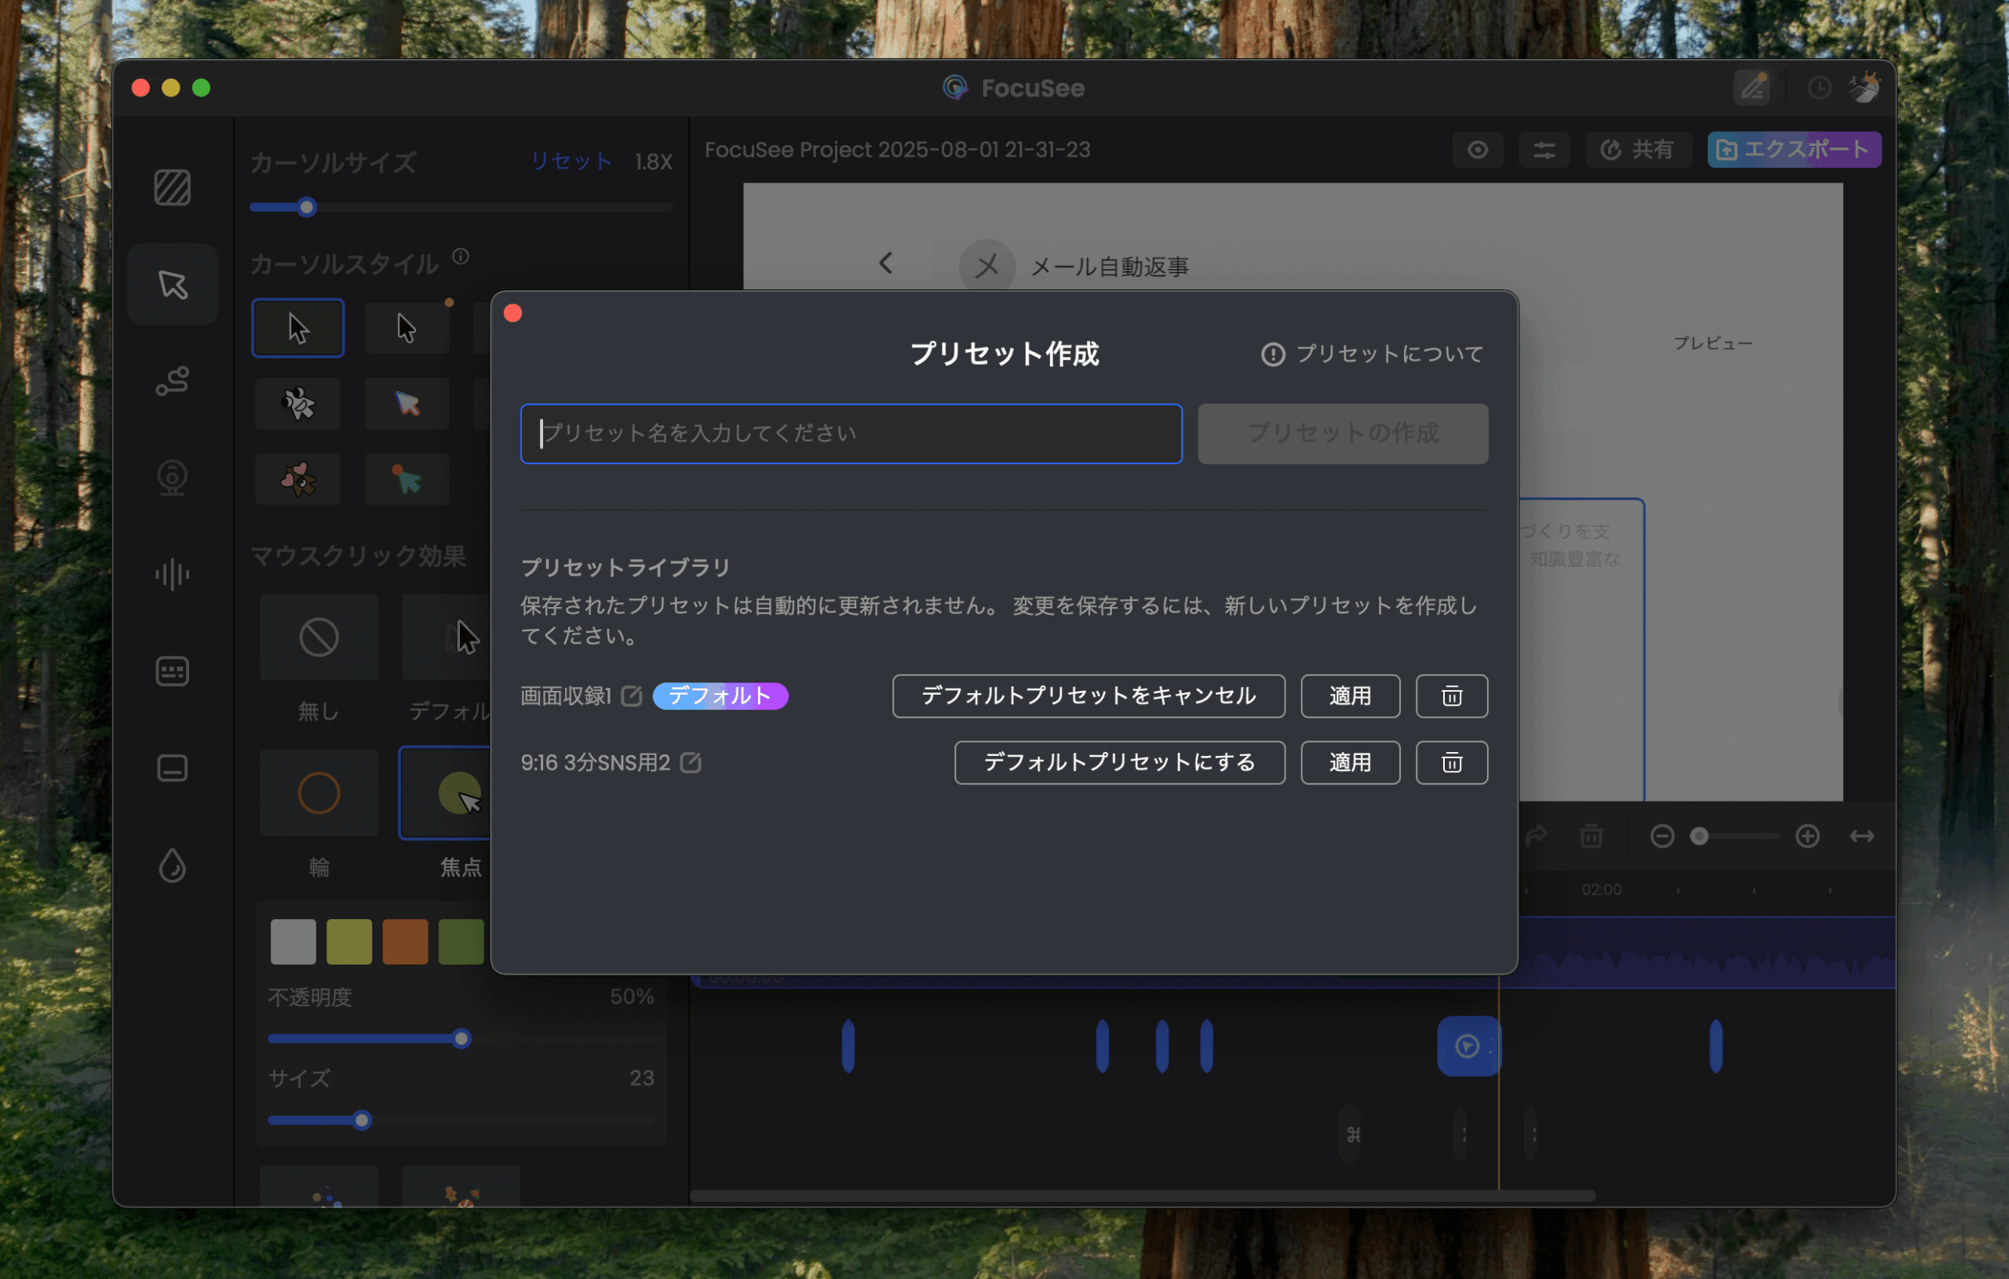
Task: Open the webcam settings sidebar icon
Action: (172, 478)
